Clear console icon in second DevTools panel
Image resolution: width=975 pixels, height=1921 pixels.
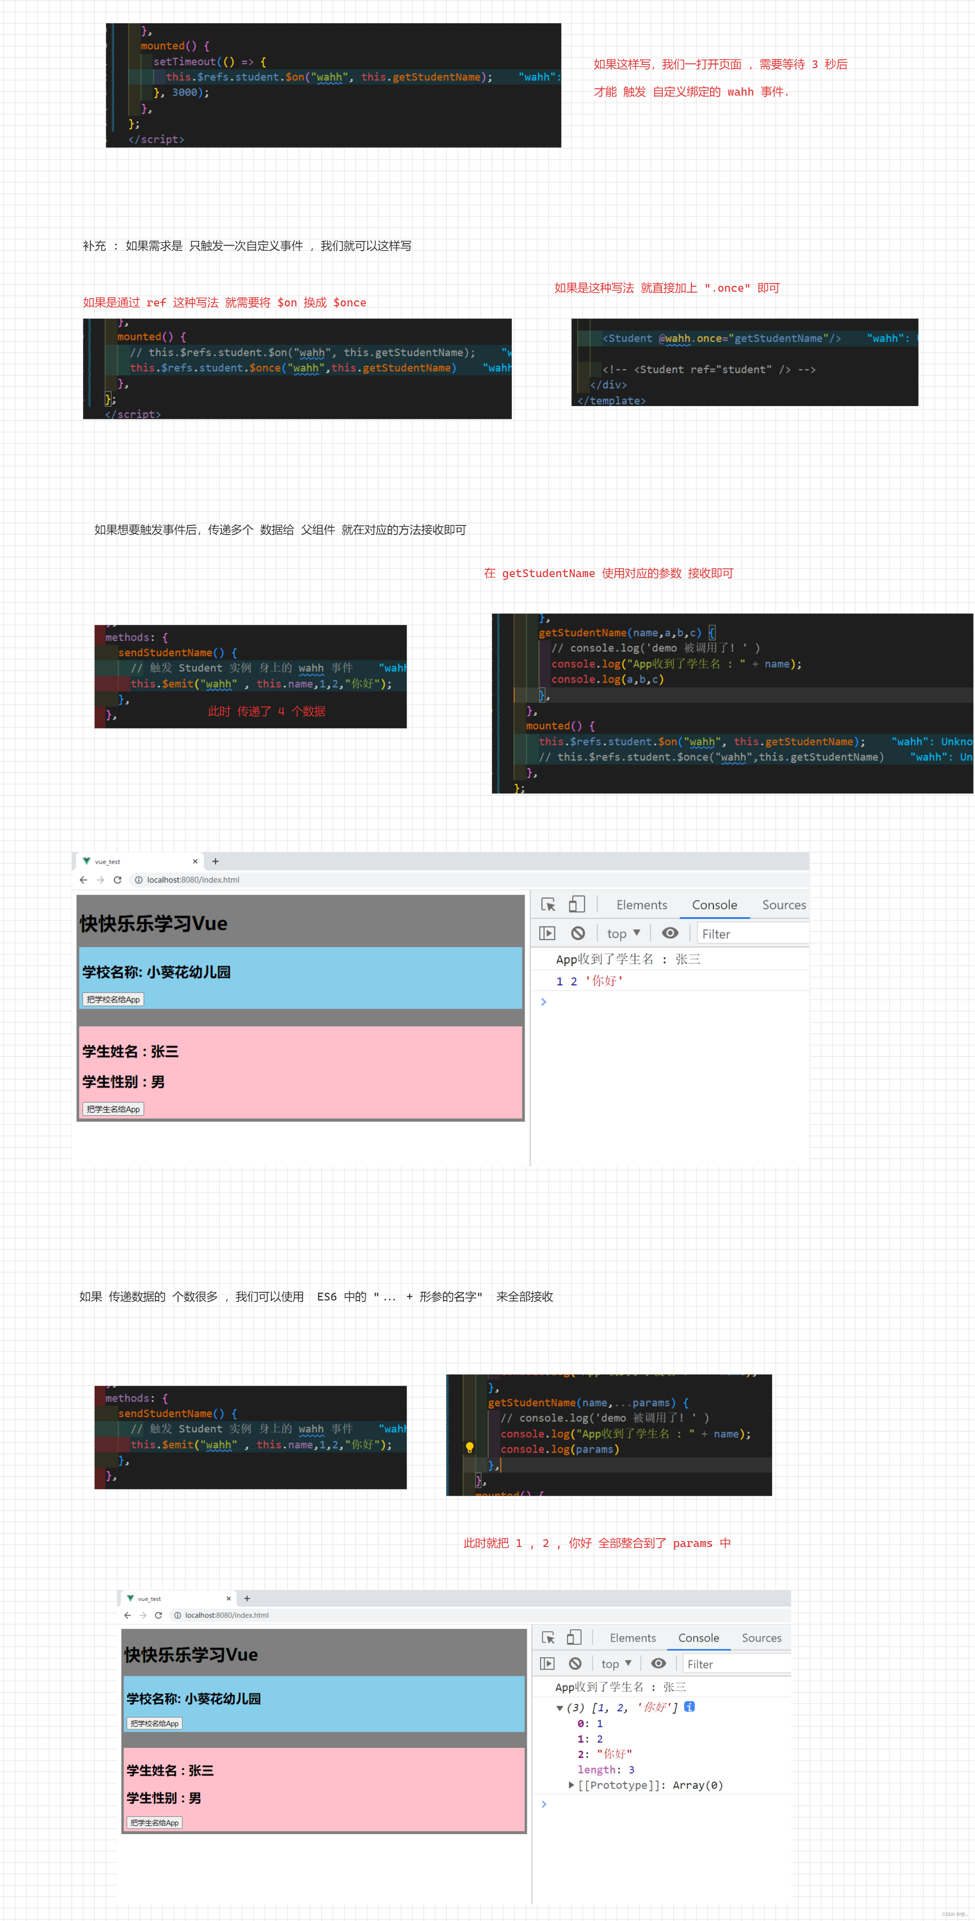pos(575,1664)
